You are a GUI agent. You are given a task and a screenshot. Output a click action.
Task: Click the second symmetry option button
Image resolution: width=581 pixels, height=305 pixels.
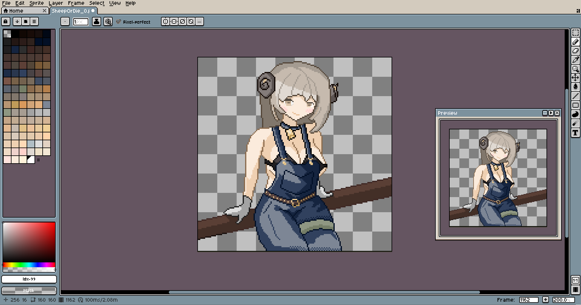tap(174, 21)
